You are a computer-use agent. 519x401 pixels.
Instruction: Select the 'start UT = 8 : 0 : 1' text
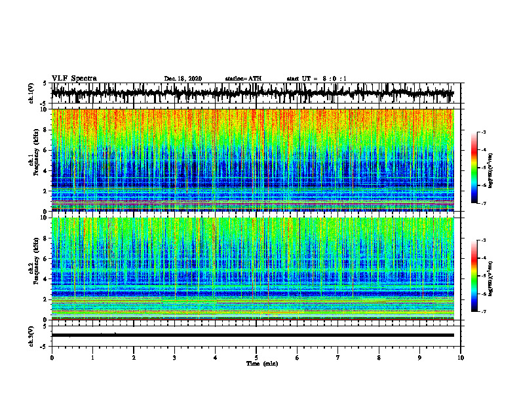tap(317, 79)
